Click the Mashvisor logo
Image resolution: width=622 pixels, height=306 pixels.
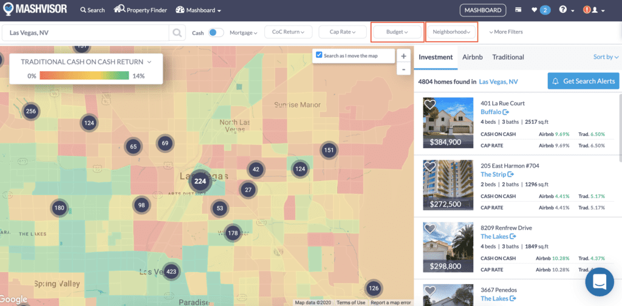[34, 10]
